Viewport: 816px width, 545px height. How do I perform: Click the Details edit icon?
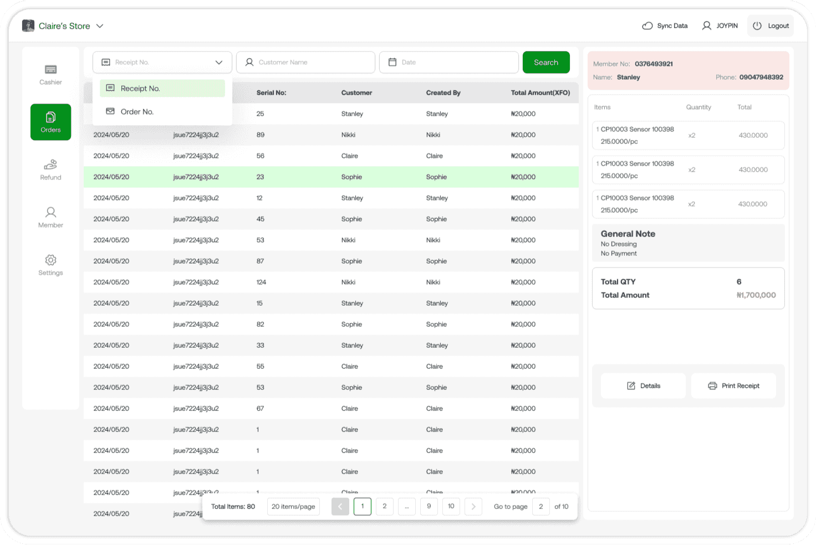pyautogui.click(x=631, y=385)
